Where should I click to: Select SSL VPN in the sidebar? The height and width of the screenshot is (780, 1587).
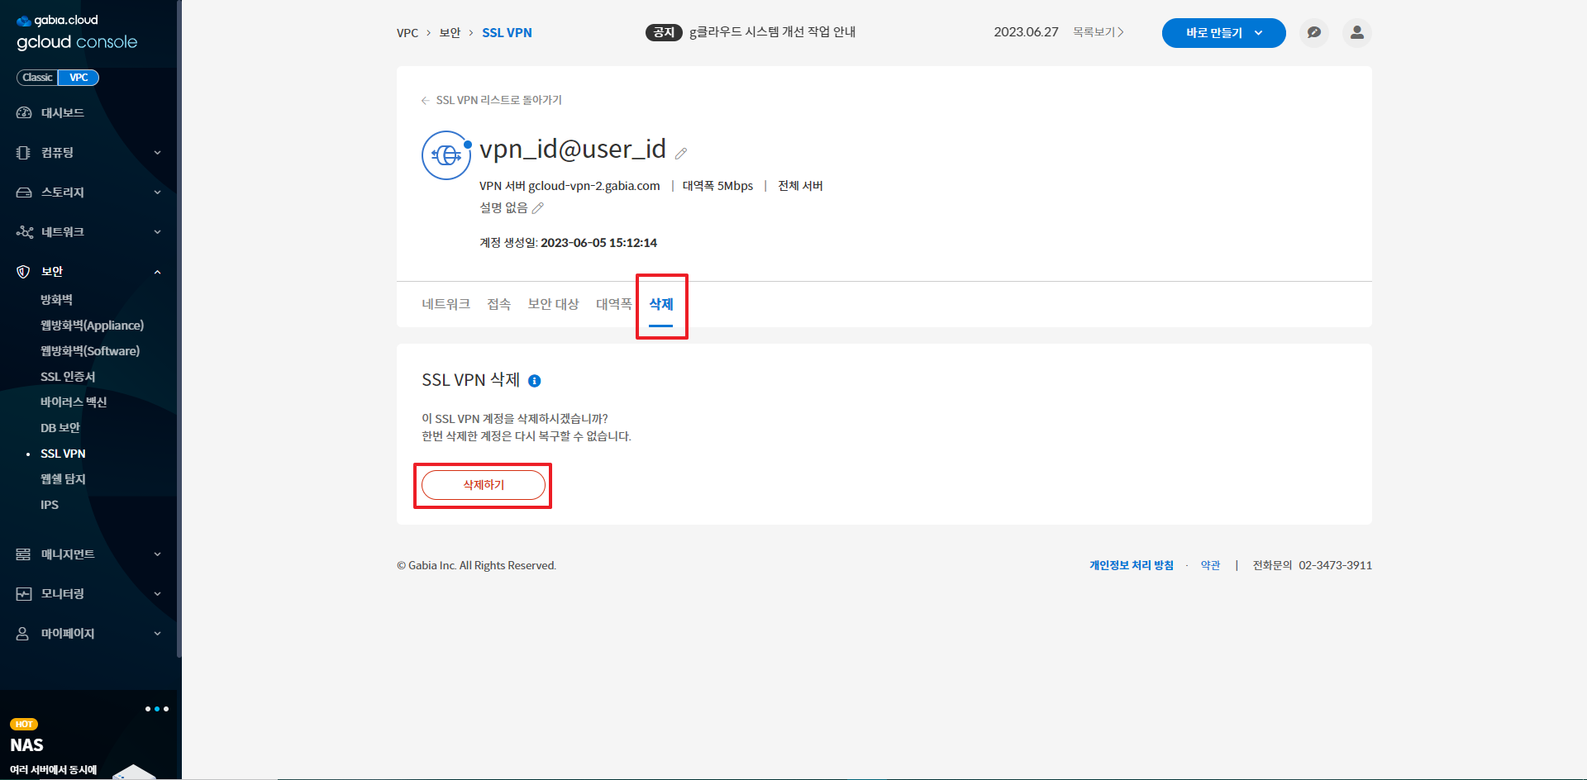tap(63, 454)
